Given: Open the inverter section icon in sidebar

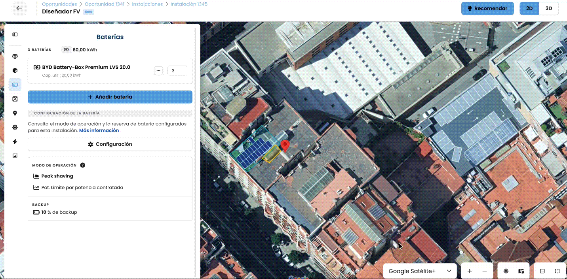Looking at the screenshot, I should (15, 99).
